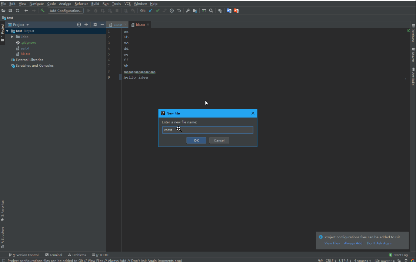Viewport: 416px width, 262px height.
Task: Toggle the Z: Structure side tab
Action: coord(2,237)
